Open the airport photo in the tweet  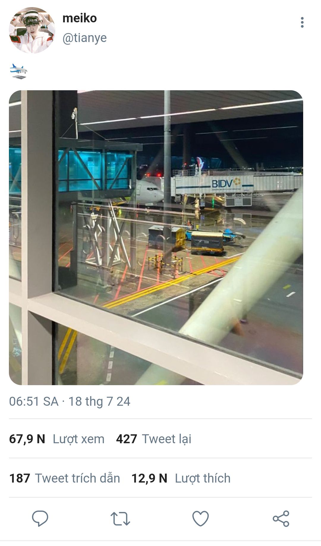[x=156, y=237]
